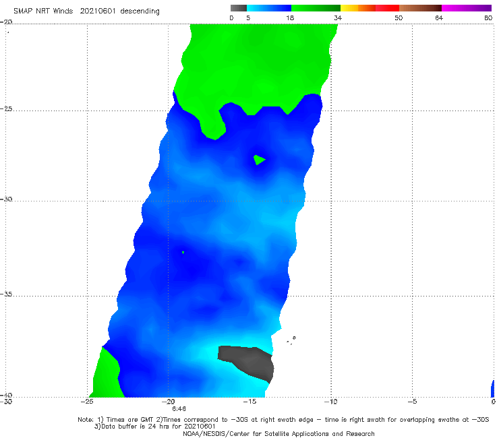Click the swath time label '6:46'
This screenshot has width=499, height=438.
[179, 409]
